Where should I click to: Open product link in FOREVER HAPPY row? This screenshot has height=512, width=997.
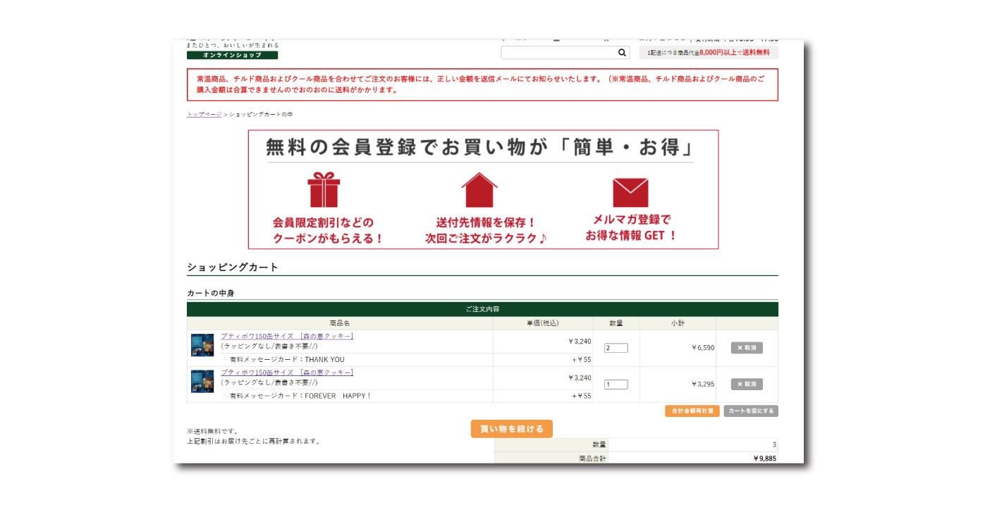coord(287,372)
